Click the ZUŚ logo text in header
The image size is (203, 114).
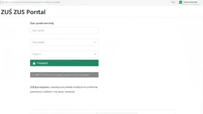click(x=6, y=12)
